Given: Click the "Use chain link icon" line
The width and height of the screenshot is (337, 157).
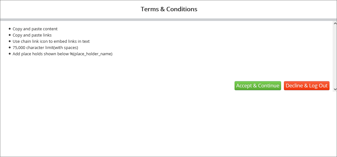Looking at the screenshot, I should pos(51,42).
